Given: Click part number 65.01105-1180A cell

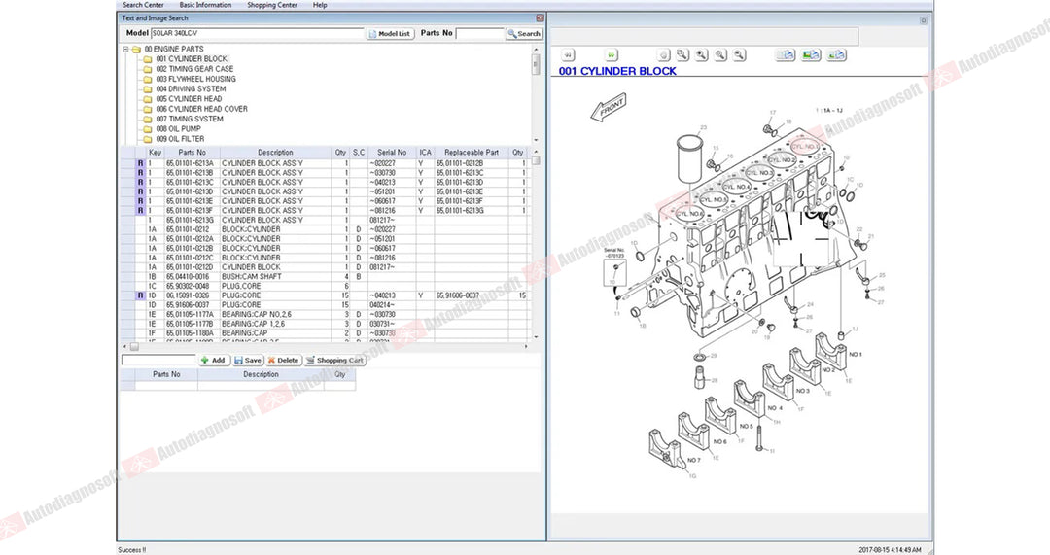Looking at the screenshot, I should coord(191,332).
